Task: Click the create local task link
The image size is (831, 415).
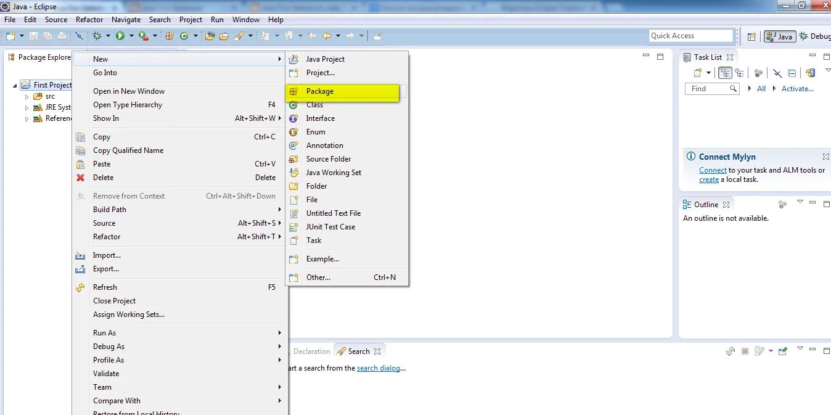Action: pos(709,179)
